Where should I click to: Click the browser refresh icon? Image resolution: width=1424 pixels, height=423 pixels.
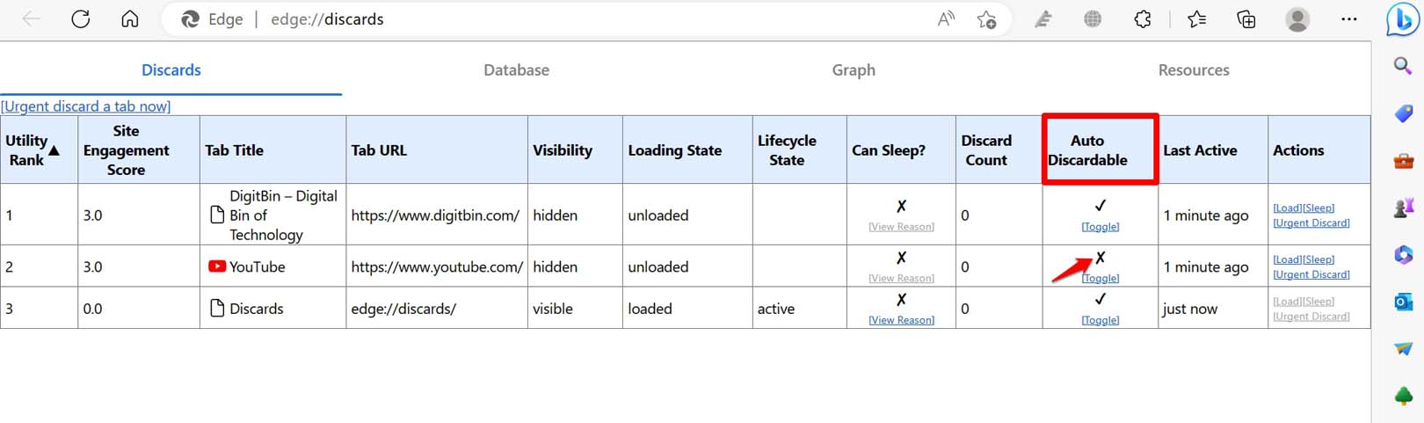coord(80,19)
